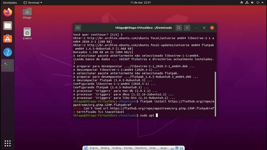Expand the system menu arrow
This screenshot has height=150, width=267.
point(262,2)
